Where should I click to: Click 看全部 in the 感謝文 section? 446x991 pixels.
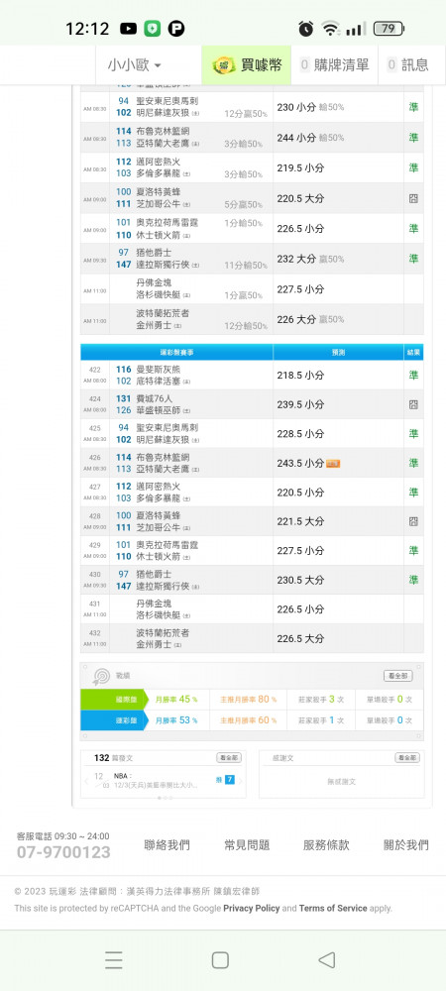pos(407,758)
